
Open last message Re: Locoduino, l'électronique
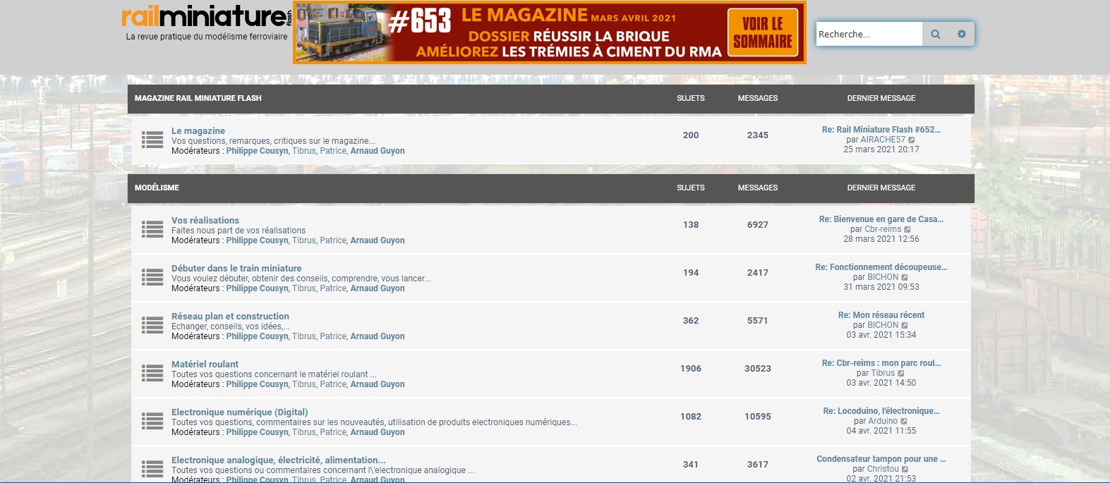point(881,411)
